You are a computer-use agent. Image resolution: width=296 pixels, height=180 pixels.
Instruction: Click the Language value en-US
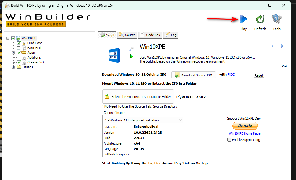coord(139,149)
